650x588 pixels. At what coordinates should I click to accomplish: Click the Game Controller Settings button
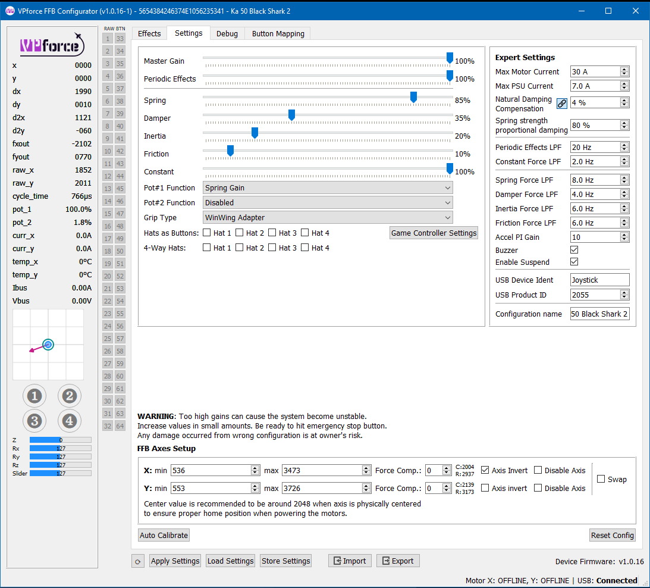434,233
